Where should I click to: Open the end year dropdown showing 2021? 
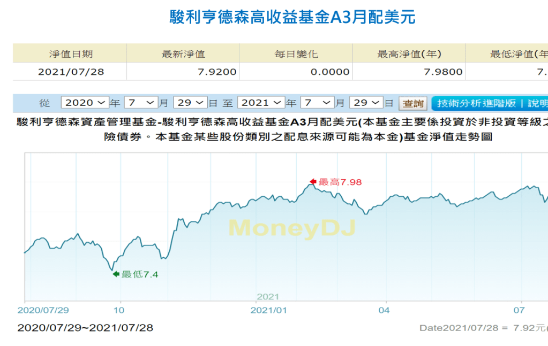pos(261,103)
